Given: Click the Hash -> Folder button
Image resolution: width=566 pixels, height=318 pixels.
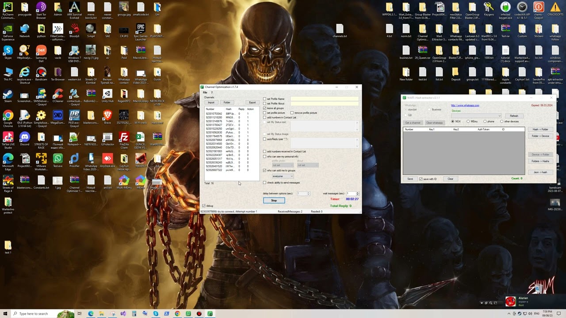Looking at the screenshot, I should click(540, 129).
